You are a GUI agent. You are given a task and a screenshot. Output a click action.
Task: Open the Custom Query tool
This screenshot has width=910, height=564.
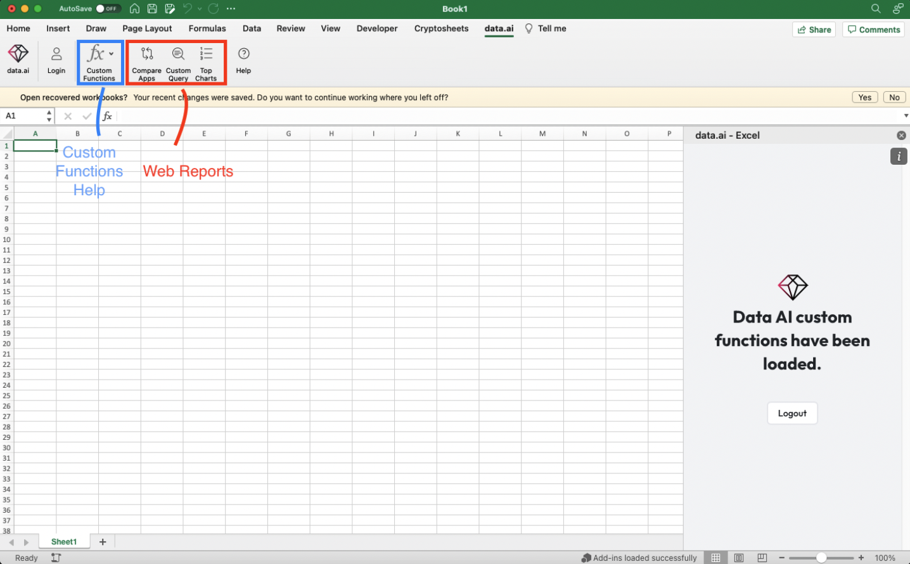[178, 63]
